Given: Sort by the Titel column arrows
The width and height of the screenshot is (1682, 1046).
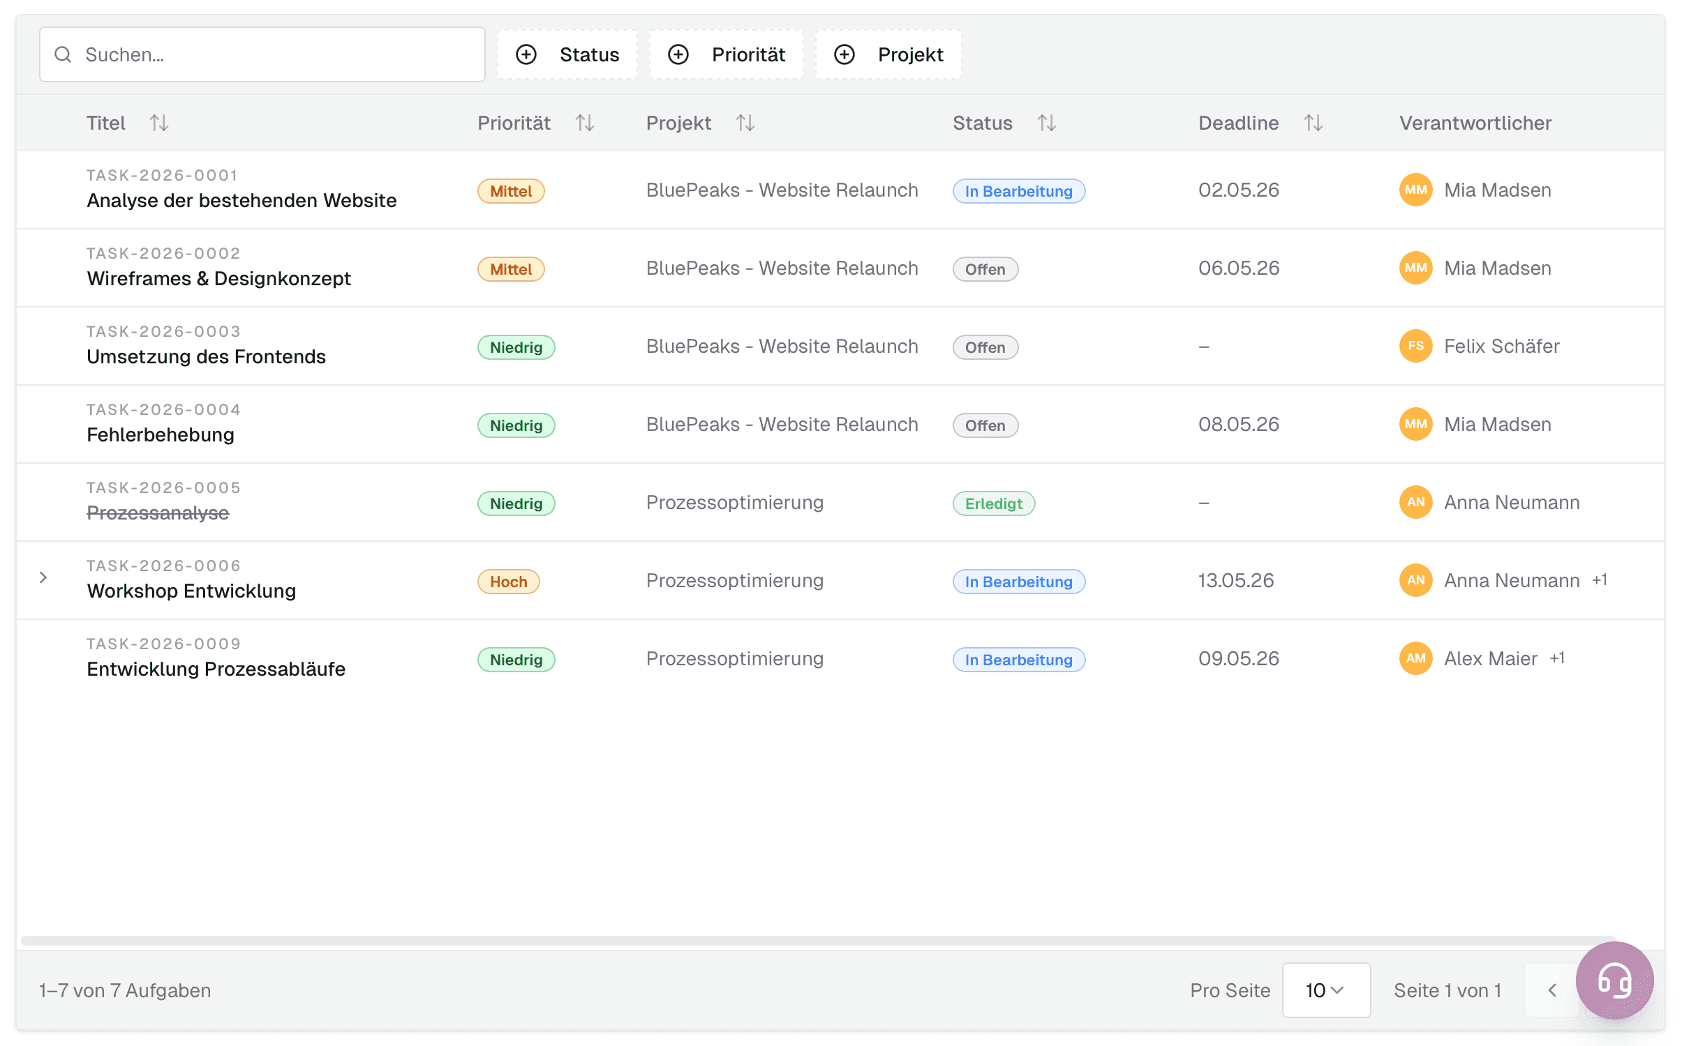Looking at the screenshot, I should 159,123.
